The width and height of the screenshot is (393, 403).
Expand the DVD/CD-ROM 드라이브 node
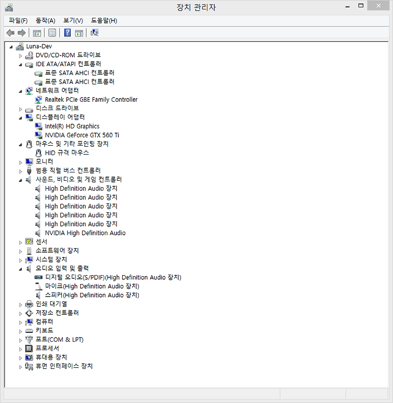click(x=20, y=56)
